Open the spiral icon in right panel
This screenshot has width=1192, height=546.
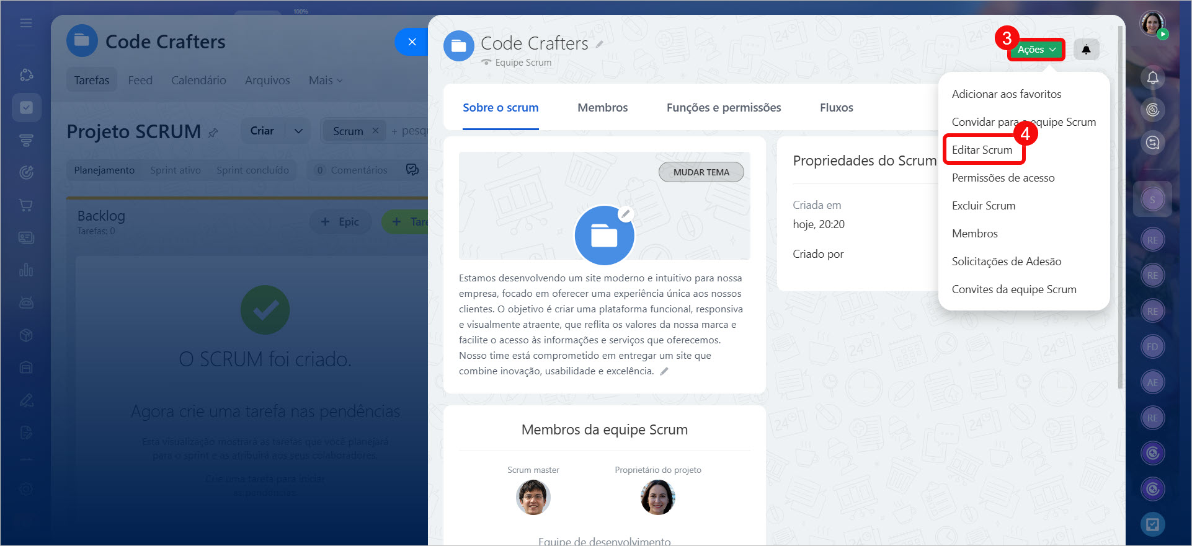pyautogui.click(x=1152, y=110)
